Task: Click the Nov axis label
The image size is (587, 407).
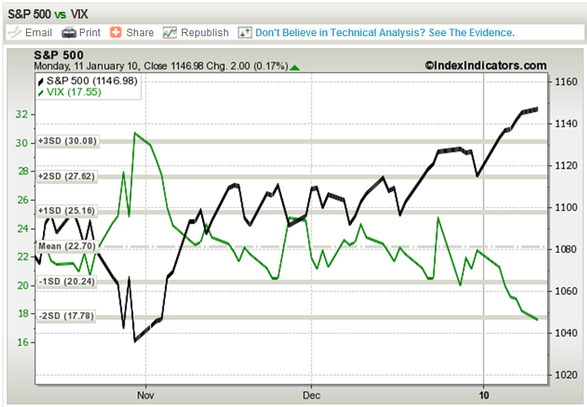Action: coord(145,395)
